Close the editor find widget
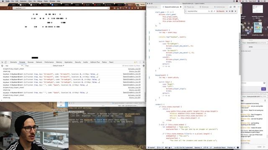268x150 pixels. pyautogui.click(x=235, y=11)
